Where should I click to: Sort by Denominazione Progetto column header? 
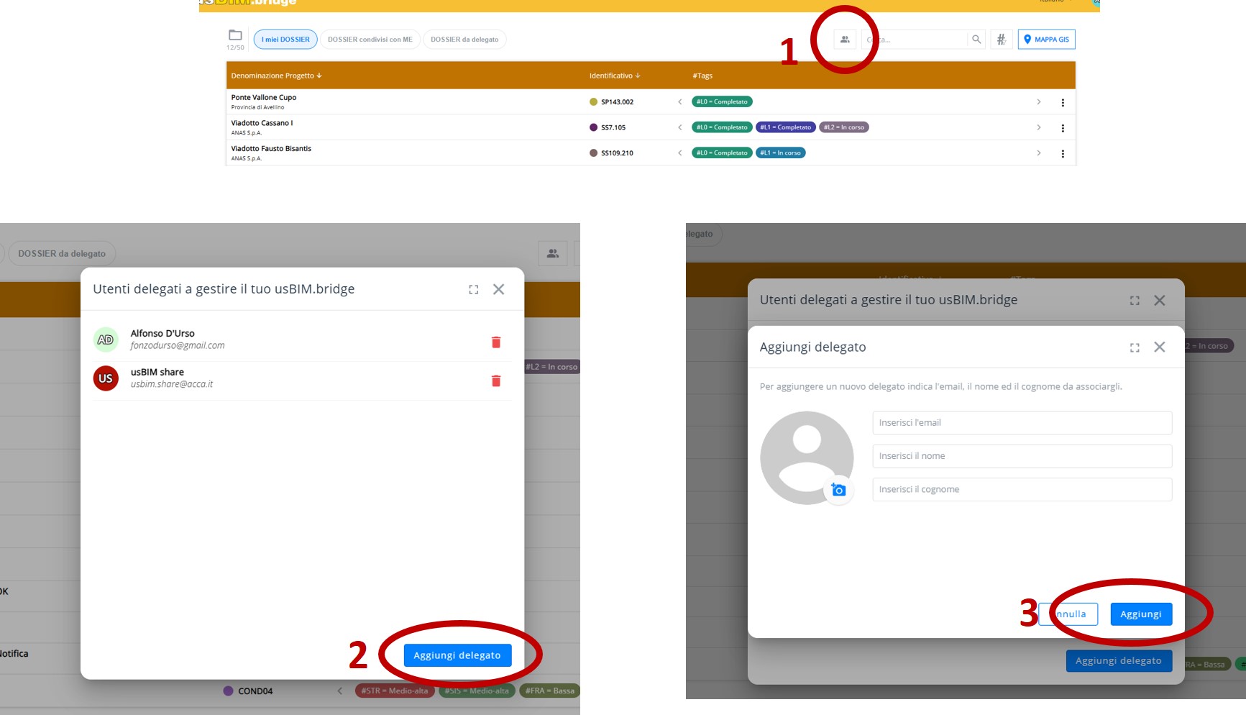277,76
